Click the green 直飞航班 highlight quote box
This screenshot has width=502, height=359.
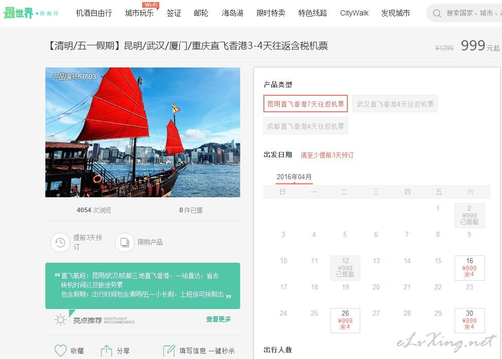point(143,286)
